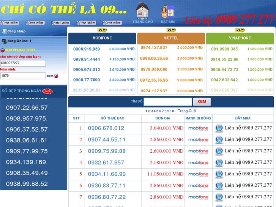This screenshot has width=276, height=207.
Task: Click cart icon for 0936.88.77.11 row
Action: coord(219,185)
